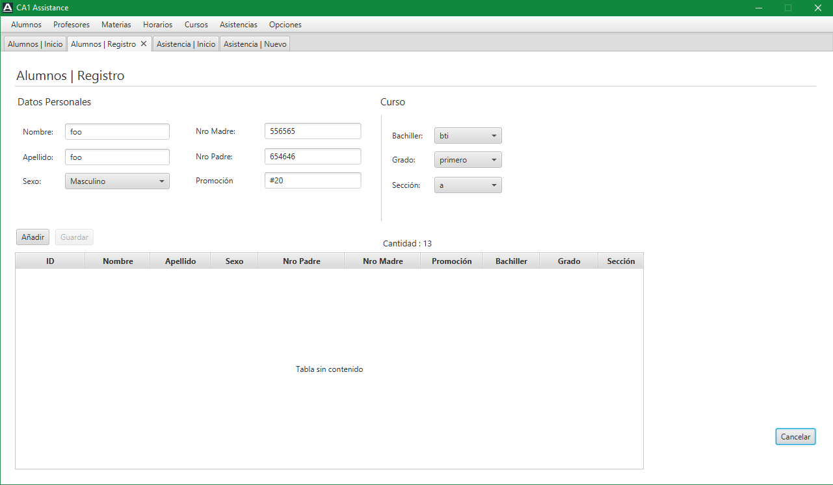The image size is (833, 485).
Task: Click the Nro Padre input field
Action: tap(313, 156)
